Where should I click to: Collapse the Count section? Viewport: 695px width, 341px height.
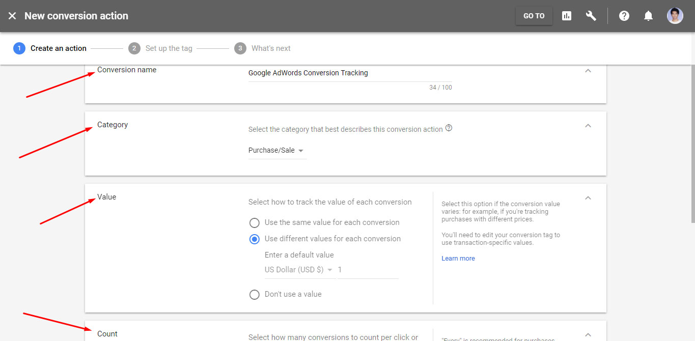click(588, 335)
